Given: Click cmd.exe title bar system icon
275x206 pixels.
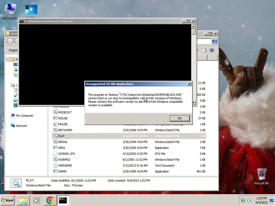Looking at the screenshot, I should [21, 21].
